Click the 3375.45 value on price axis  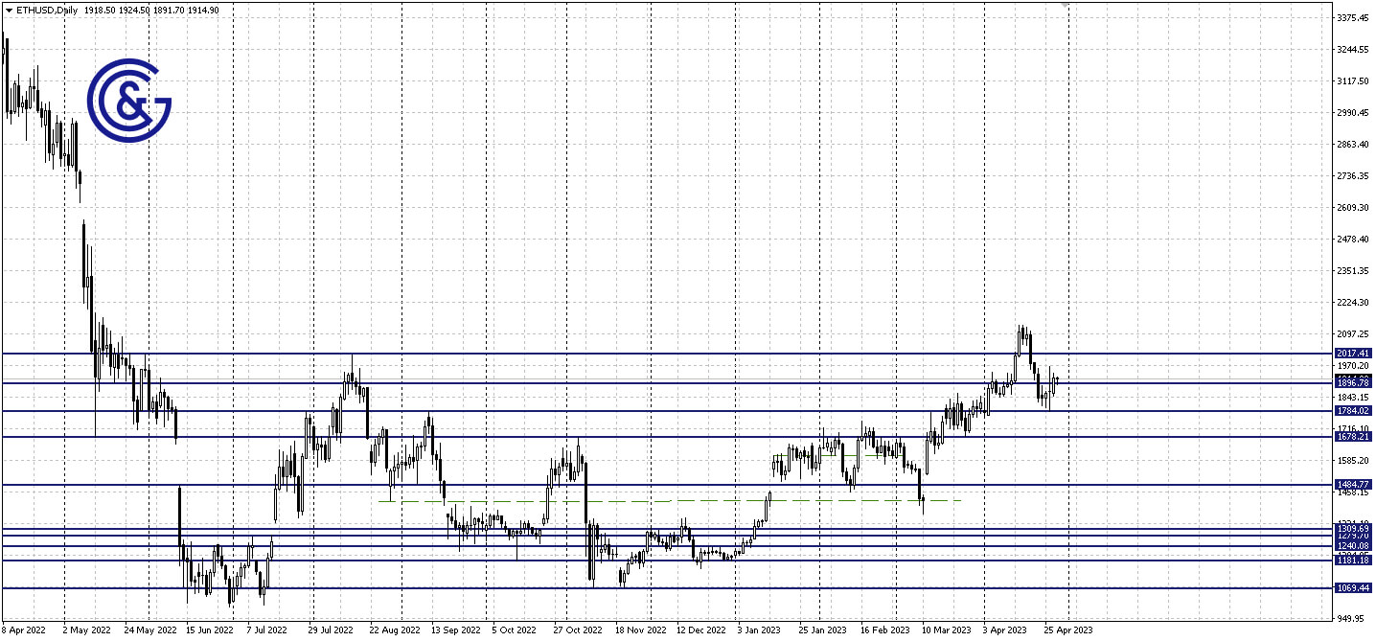pos(1352,17)
